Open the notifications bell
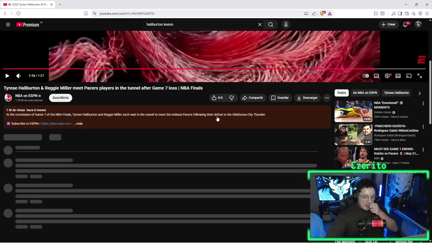This screenshot has width=432, height=243. point(405,24)
